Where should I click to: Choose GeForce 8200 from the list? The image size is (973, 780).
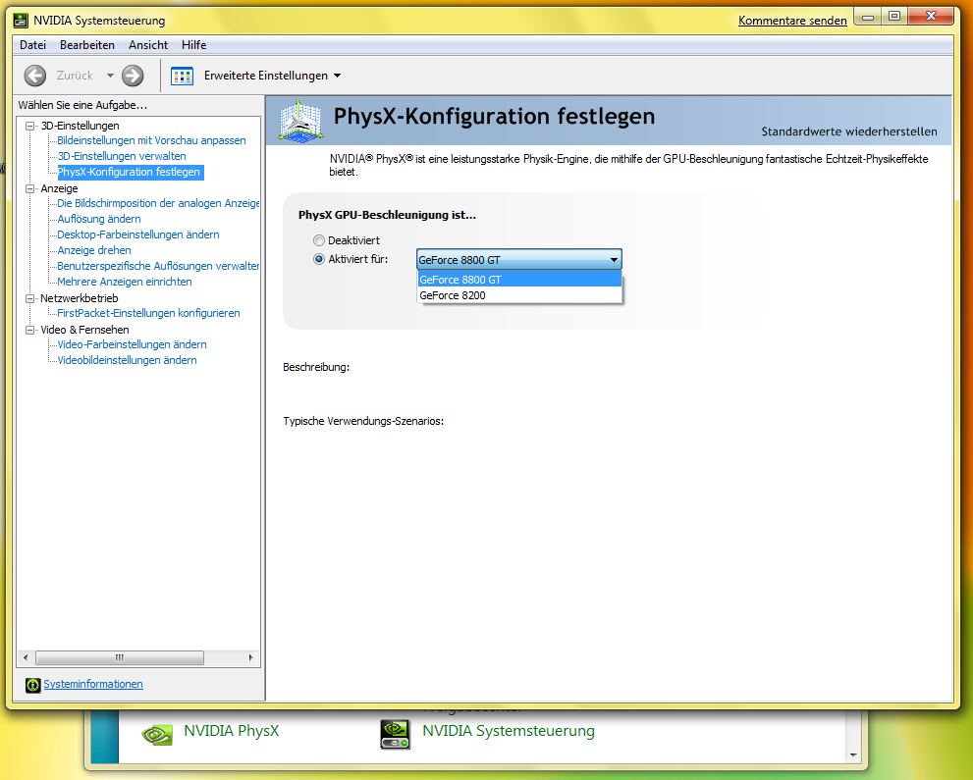tap(519, 295)
